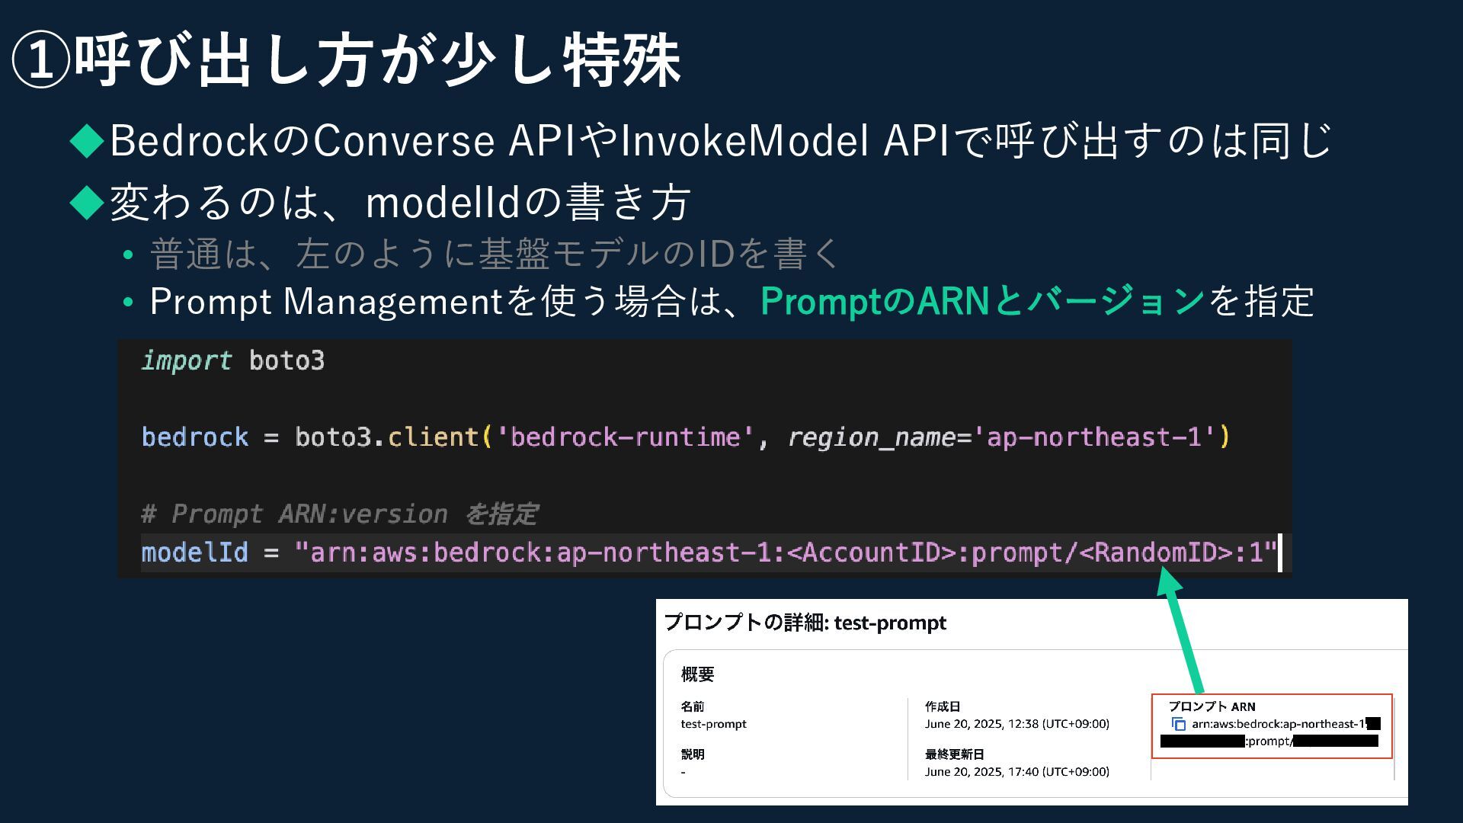Click the ARN value 'arn:aws:bedrock:ap-northeast-1'
1463x823 pixels.
click(x=1279, y=724)
